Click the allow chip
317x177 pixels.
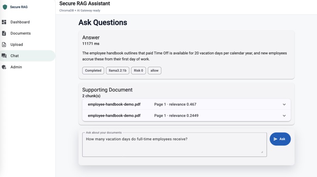coord(155,70)
